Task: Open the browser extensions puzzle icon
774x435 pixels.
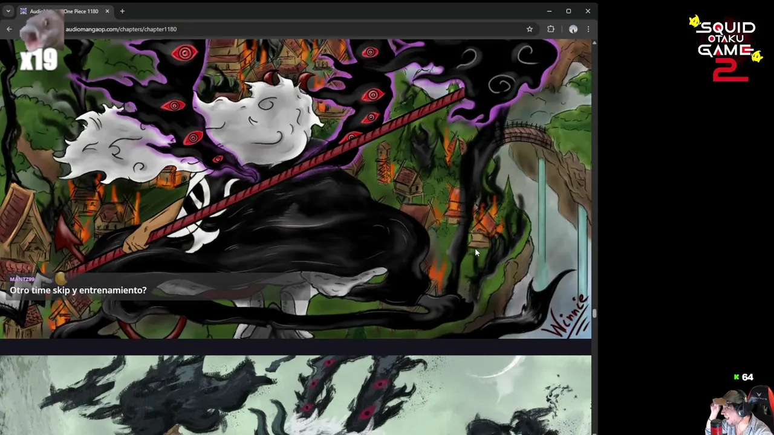Action: (x=551, y=29)
